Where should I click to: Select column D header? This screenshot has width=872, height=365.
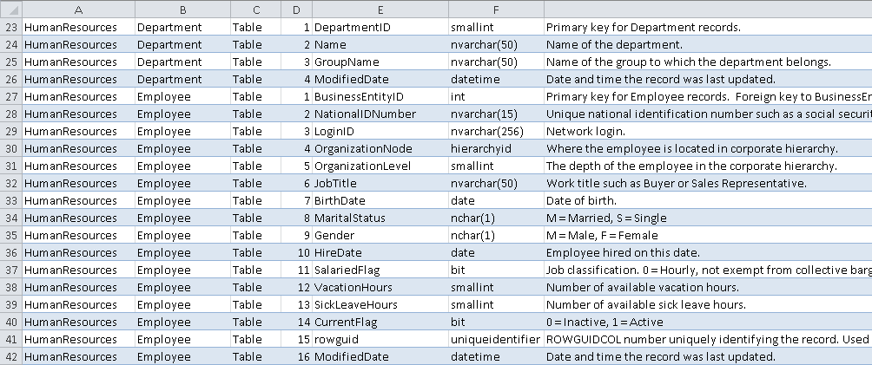(296, 9)
